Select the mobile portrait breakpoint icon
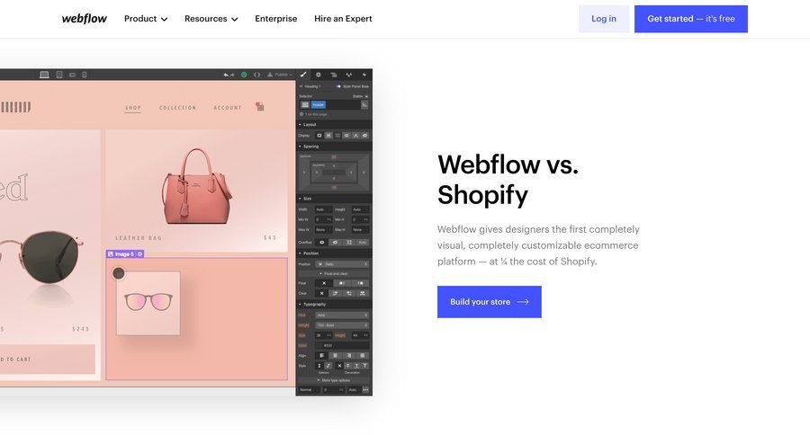The width and height of the screenshot is (810, 435). 85,75
